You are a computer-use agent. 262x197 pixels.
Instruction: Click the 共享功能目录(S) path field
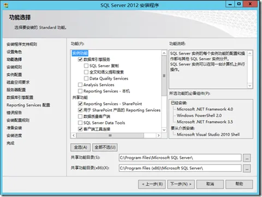click(180, 158)
